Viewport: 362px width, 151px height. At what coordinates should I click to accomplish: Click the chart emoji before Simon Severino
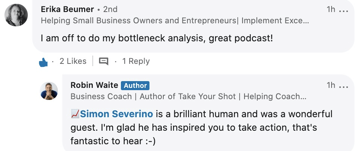point(75,114)
